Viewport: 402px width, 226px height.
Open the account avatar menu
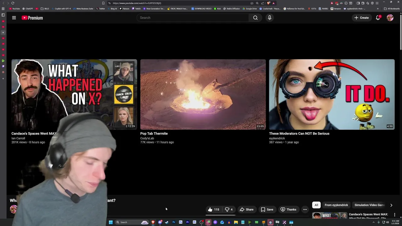(390, 18)
